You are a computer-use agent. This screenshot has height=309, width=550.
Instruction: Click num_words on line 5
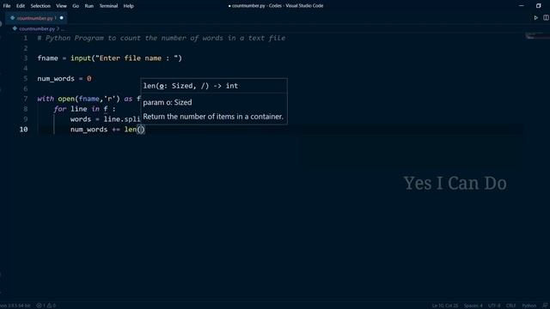(56, 78)
